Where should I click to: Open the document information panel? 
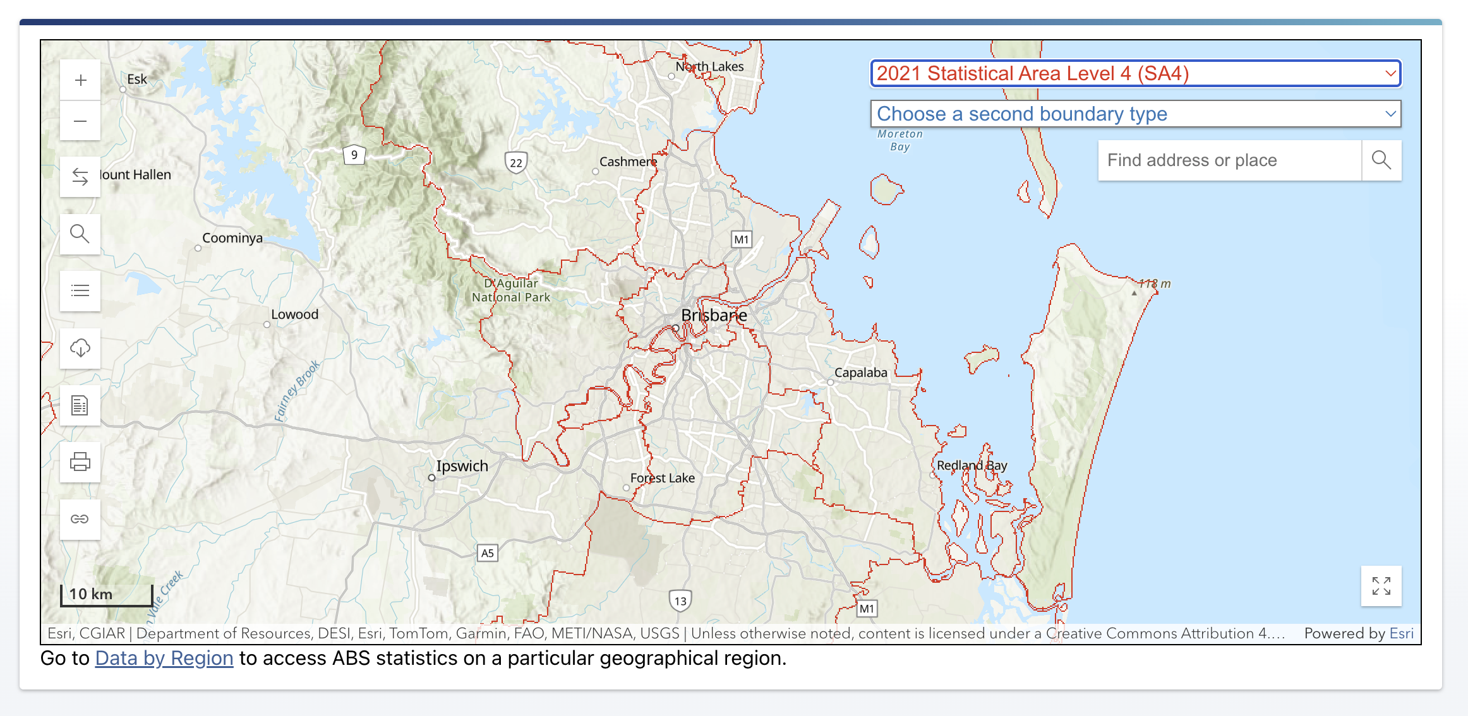(80, 405)
